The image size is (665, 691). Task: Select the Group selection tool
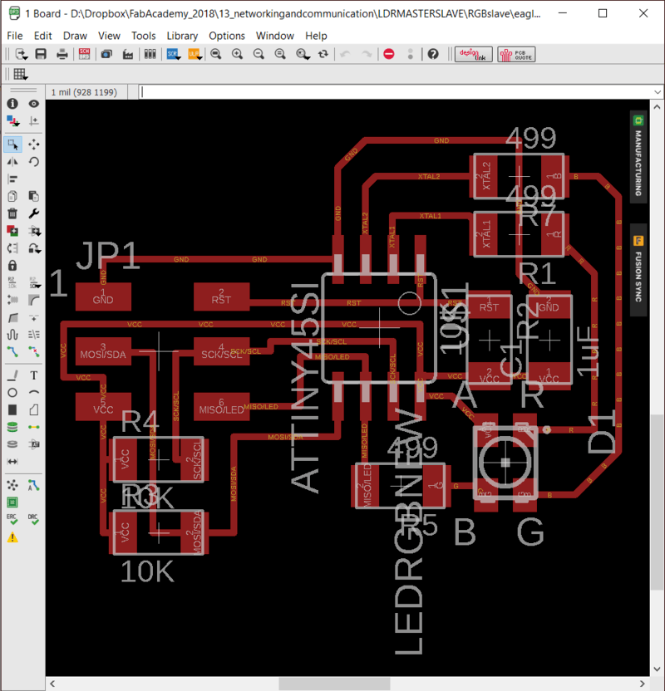coord(12,145)
